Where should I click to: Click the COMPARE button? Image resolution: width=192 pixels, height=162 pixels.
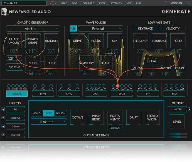point(88,3)
